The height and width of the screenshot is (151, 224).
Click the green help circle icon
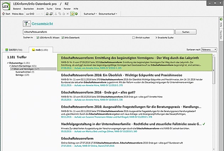click(x=77, y=13)
